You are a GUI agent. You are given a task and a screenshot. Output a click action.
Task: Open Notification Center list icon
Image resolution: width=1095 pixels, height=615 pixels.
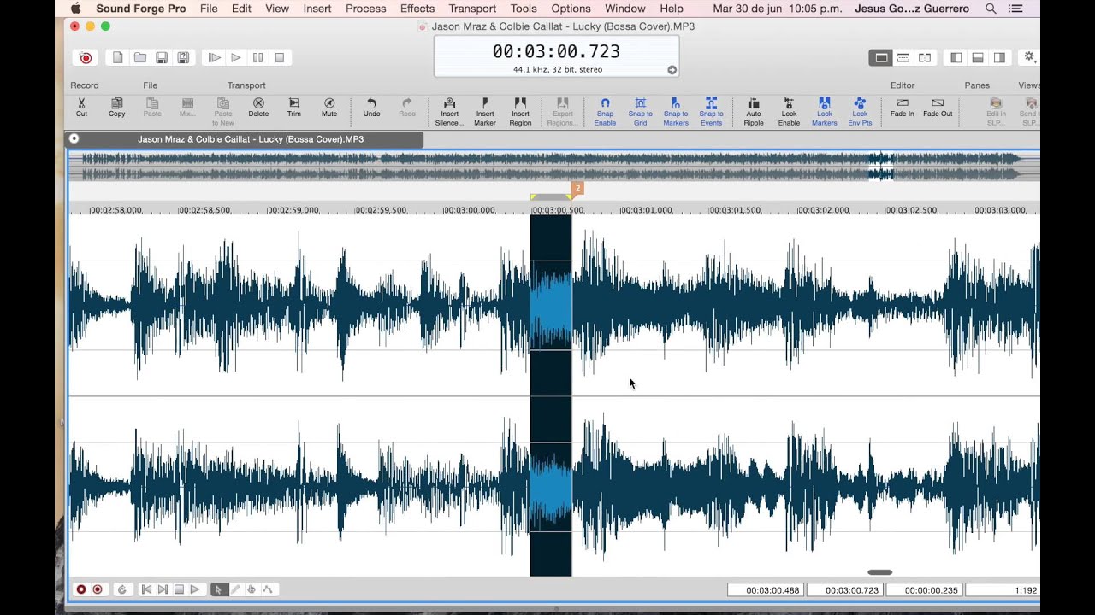(x=1015, y=9)
